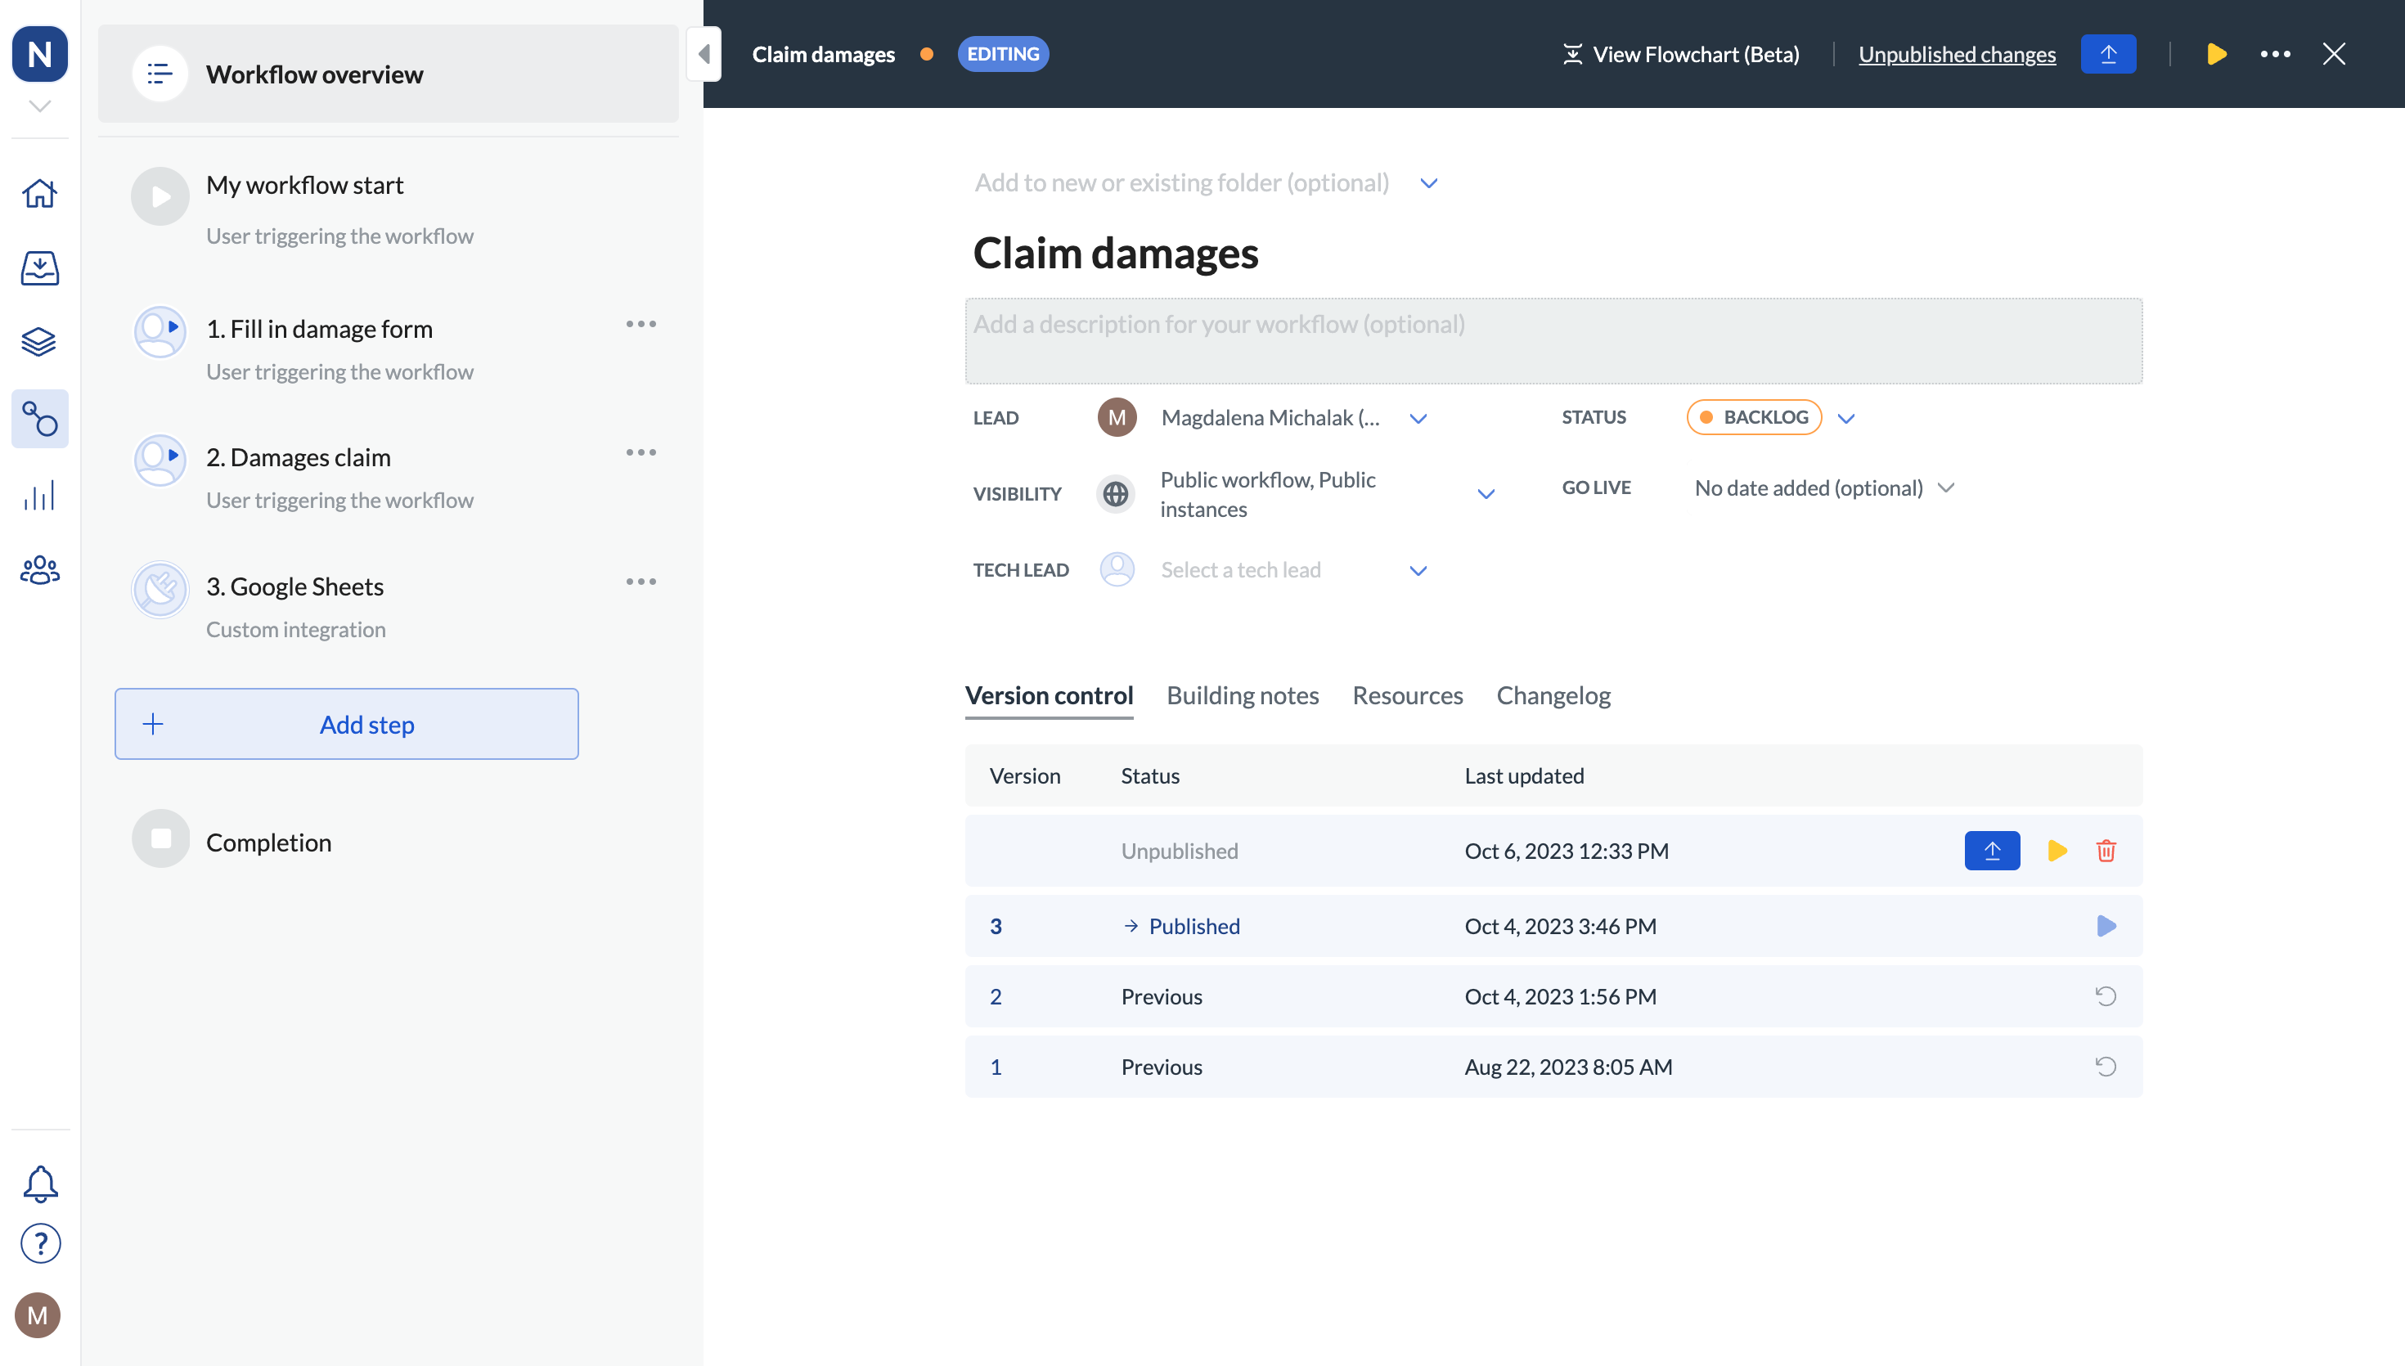Open the Unpublished changes link
This screenshot has height=1366, width=2405.
point(1957,55)
